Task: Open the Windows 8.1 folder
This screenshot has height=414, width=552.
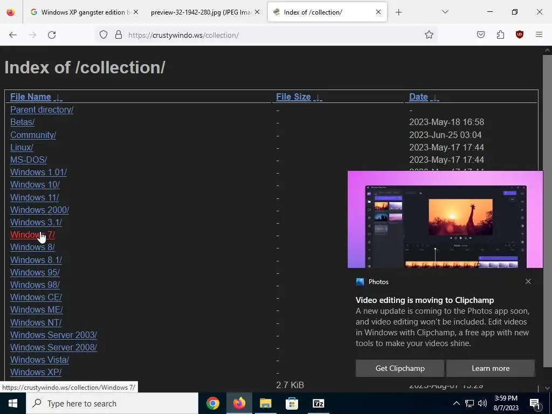Action: (36, 260)
